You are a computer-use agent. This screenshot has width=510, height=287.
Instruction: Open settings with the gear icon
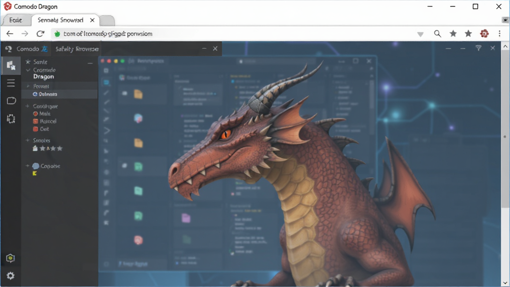pyautogui.click(x=10, y=276)
